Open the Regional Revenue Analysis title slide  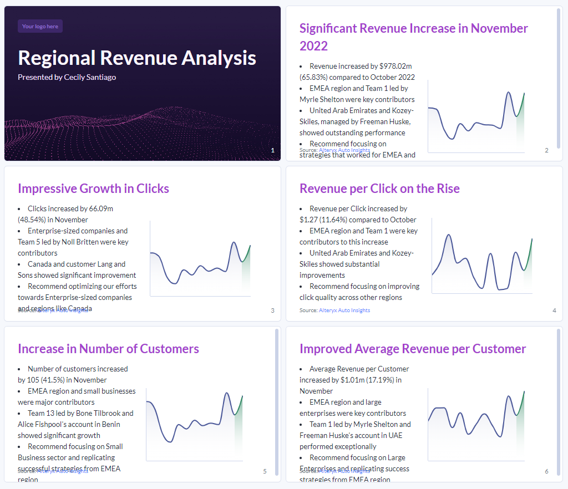[x=143, y=83]
